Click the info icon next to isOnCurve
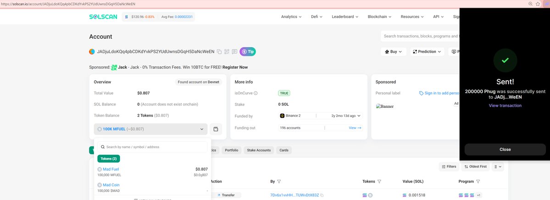550x200 pixels. (x=256, y=93)
